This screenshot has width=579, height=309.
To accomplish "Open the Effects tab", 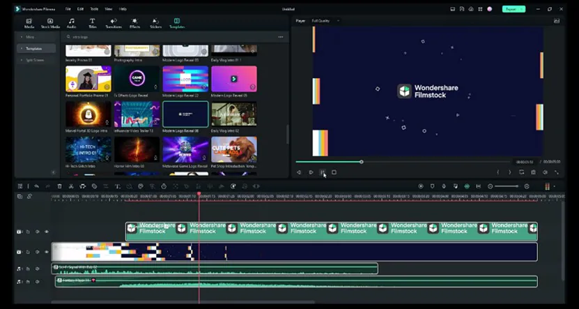I will (x=134, y=23).
